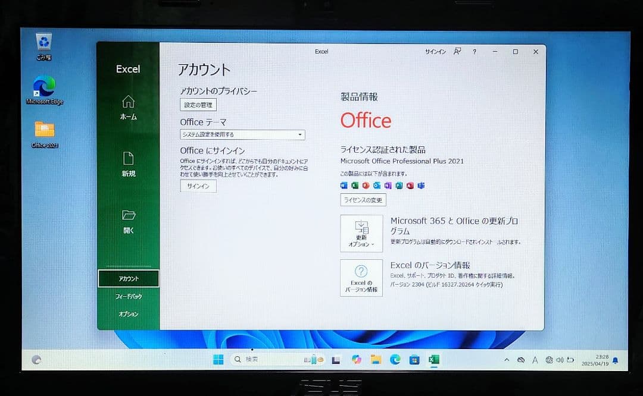Click the Excel icon in included products row
643x396 pixels.
click(x=355, y=186)
